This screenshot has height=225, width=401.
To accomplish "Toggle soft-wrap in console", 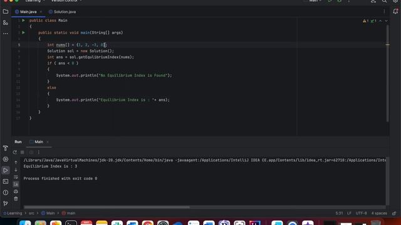I will tap(16, 177).
